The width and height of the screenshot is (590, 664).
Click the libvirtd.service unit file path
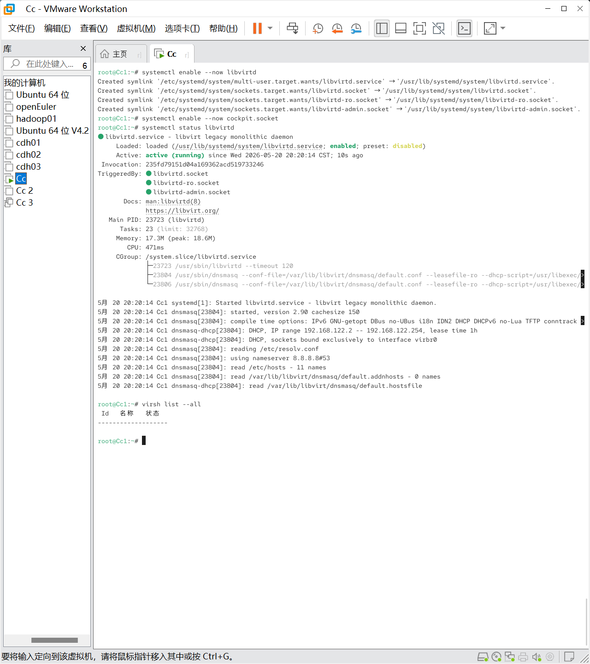coord(249,146)
